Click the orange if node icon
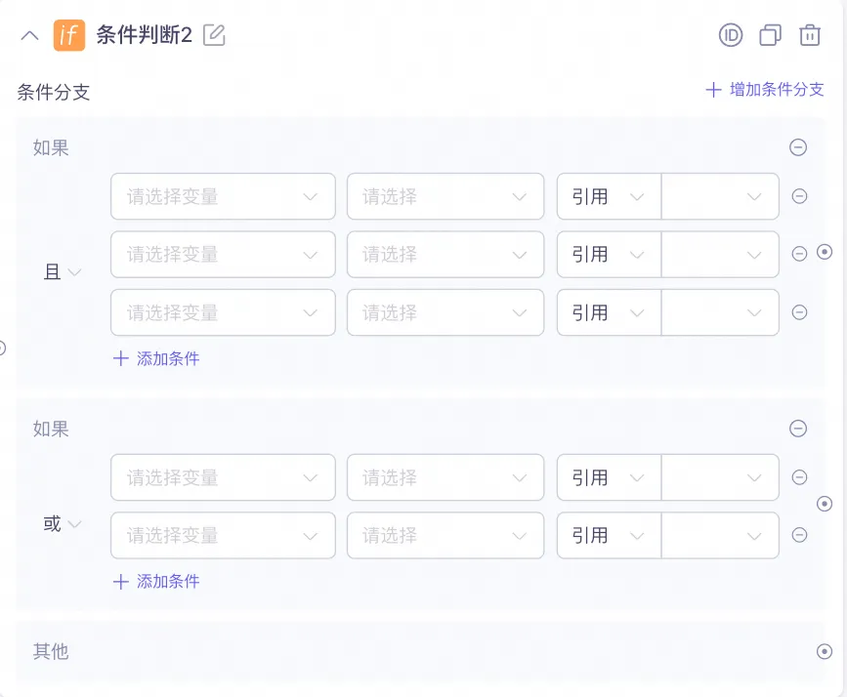This screenshot has width=847, height=697. pos(69,35)
